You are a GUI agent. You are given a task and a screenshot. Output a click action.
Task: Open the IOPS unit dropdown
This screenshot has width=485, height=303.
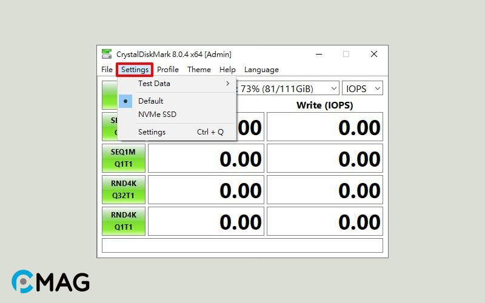(362, 88)
